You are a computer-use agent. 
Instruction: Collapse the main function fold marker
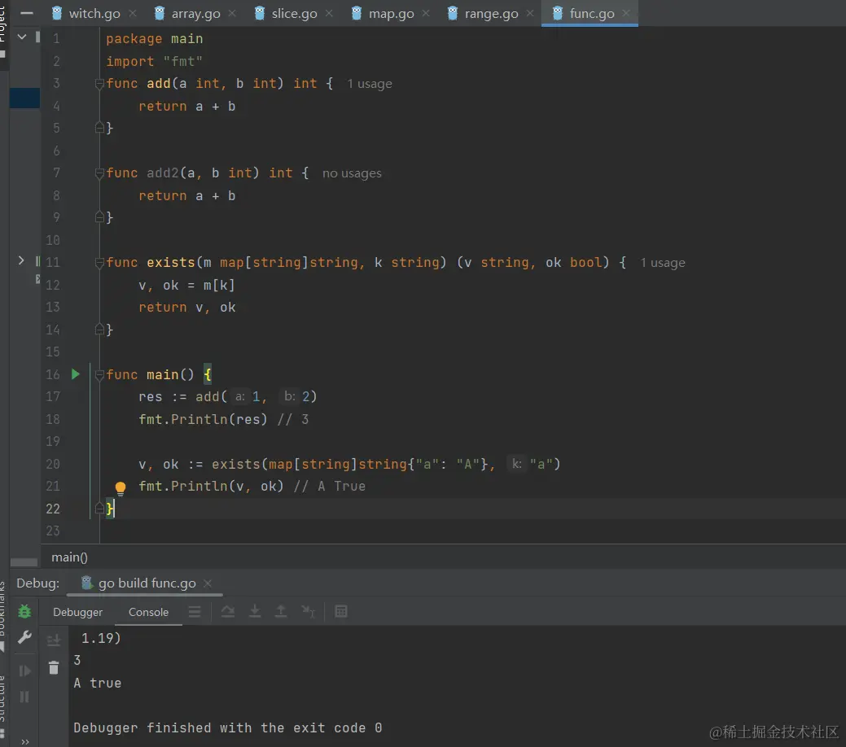click(99, 375)
